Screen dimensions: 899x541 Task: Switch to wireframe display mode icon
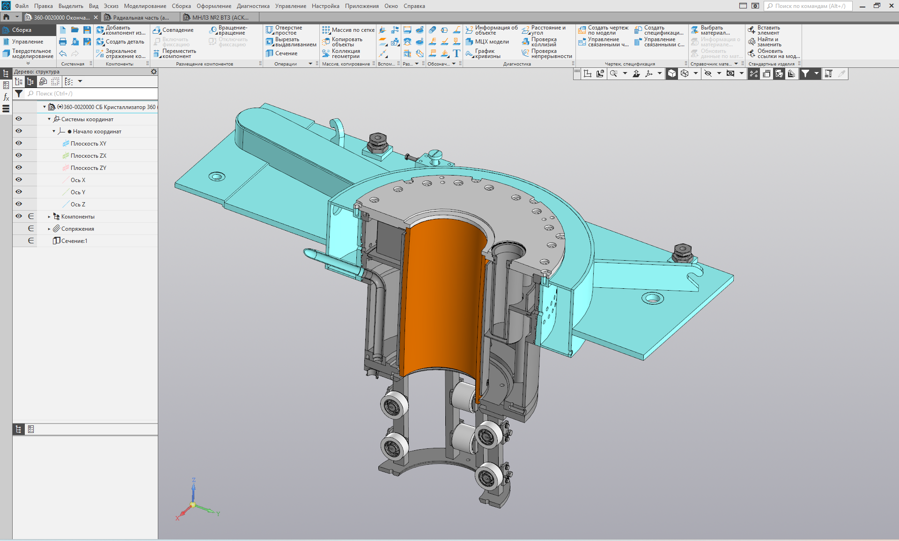coord(685,73)
